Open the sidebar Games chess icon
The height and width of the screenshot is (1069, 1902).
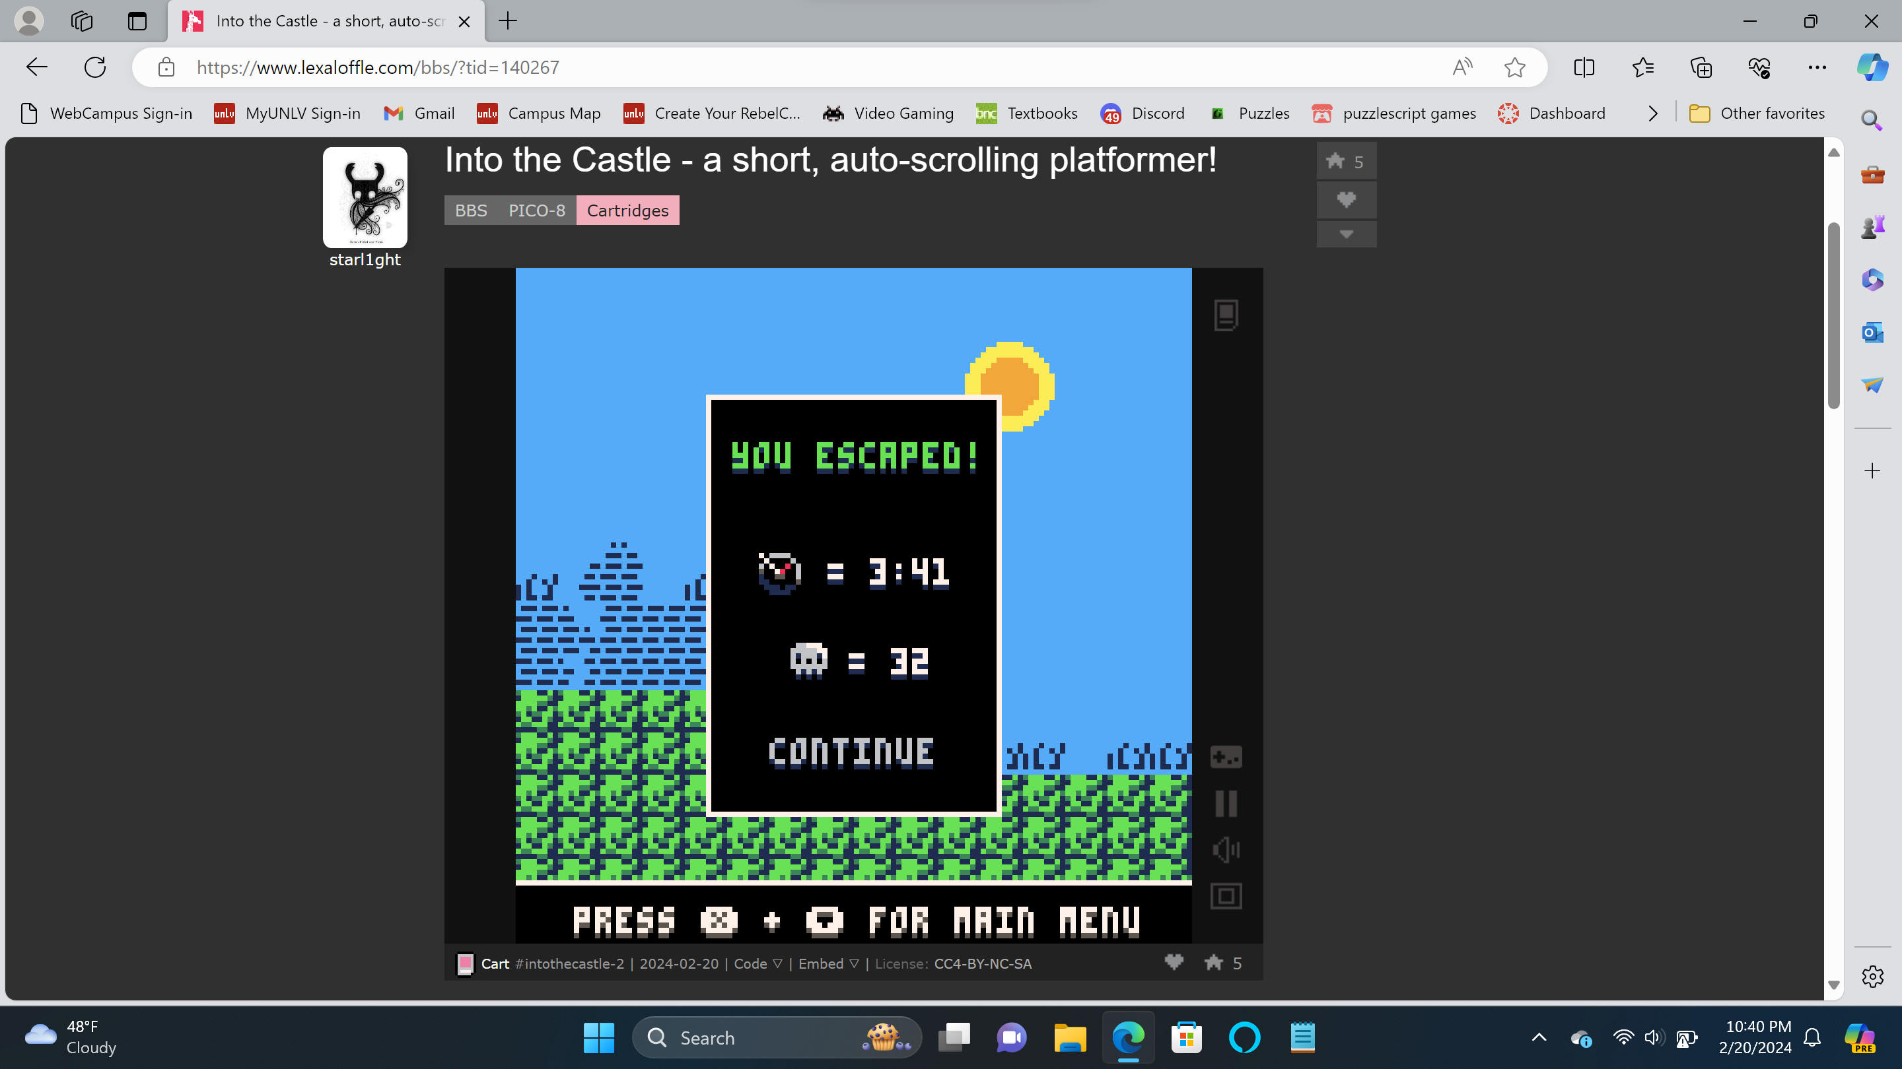1872,226
